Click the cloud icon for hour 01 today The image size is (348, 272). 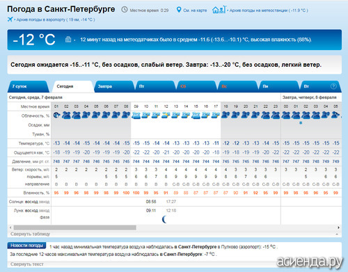(x=56, y=115)
